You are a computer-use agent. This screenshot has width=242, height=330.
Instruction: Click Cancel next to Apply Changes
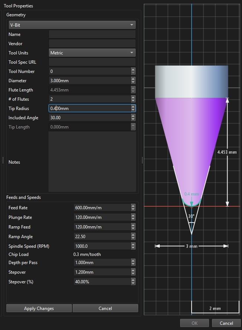tap(105, 309)
